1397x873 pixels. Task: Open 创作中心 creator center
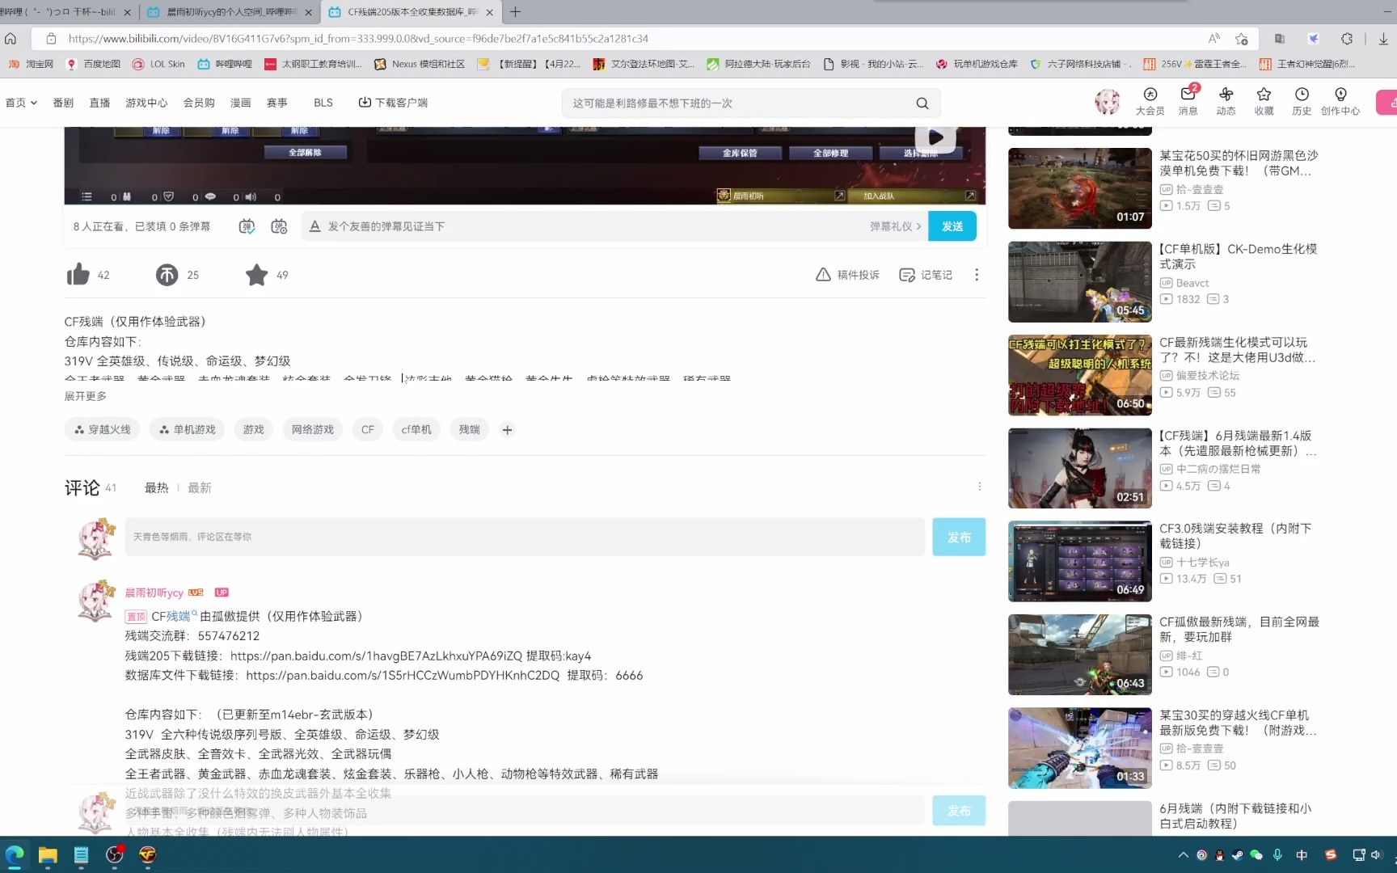[x=1340, y=102]
